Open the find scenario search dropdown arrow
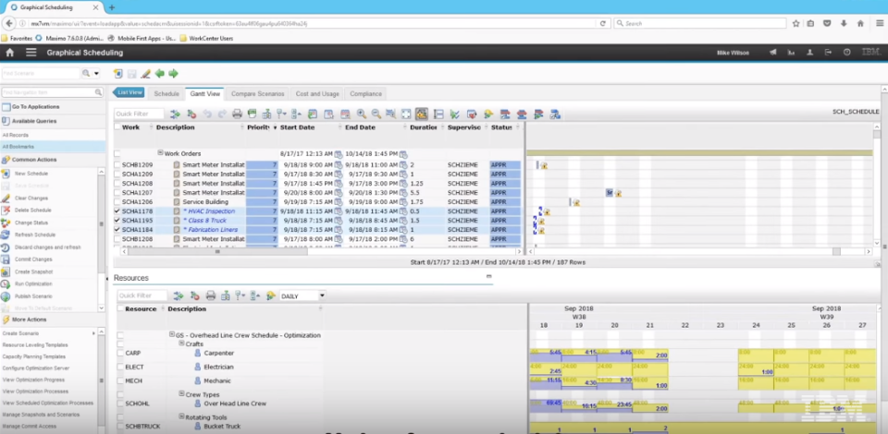Screen dimensions: 888x434 pos(96,74)
